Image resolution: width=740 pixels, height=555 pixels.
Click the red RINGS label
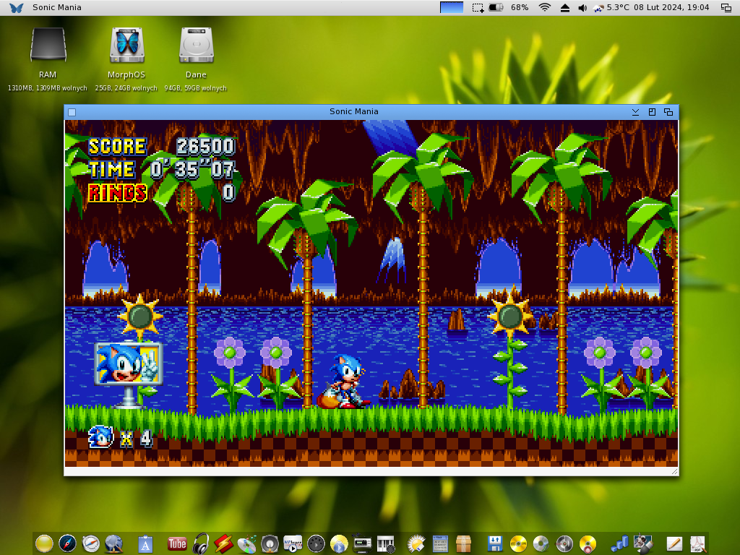click(x=118, y=193)
